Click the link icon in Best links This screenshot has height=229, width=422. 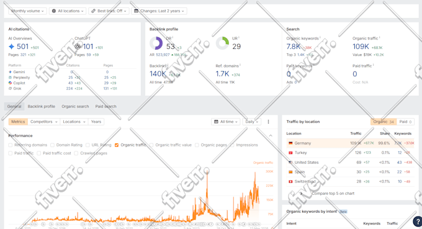pos(93,11)
